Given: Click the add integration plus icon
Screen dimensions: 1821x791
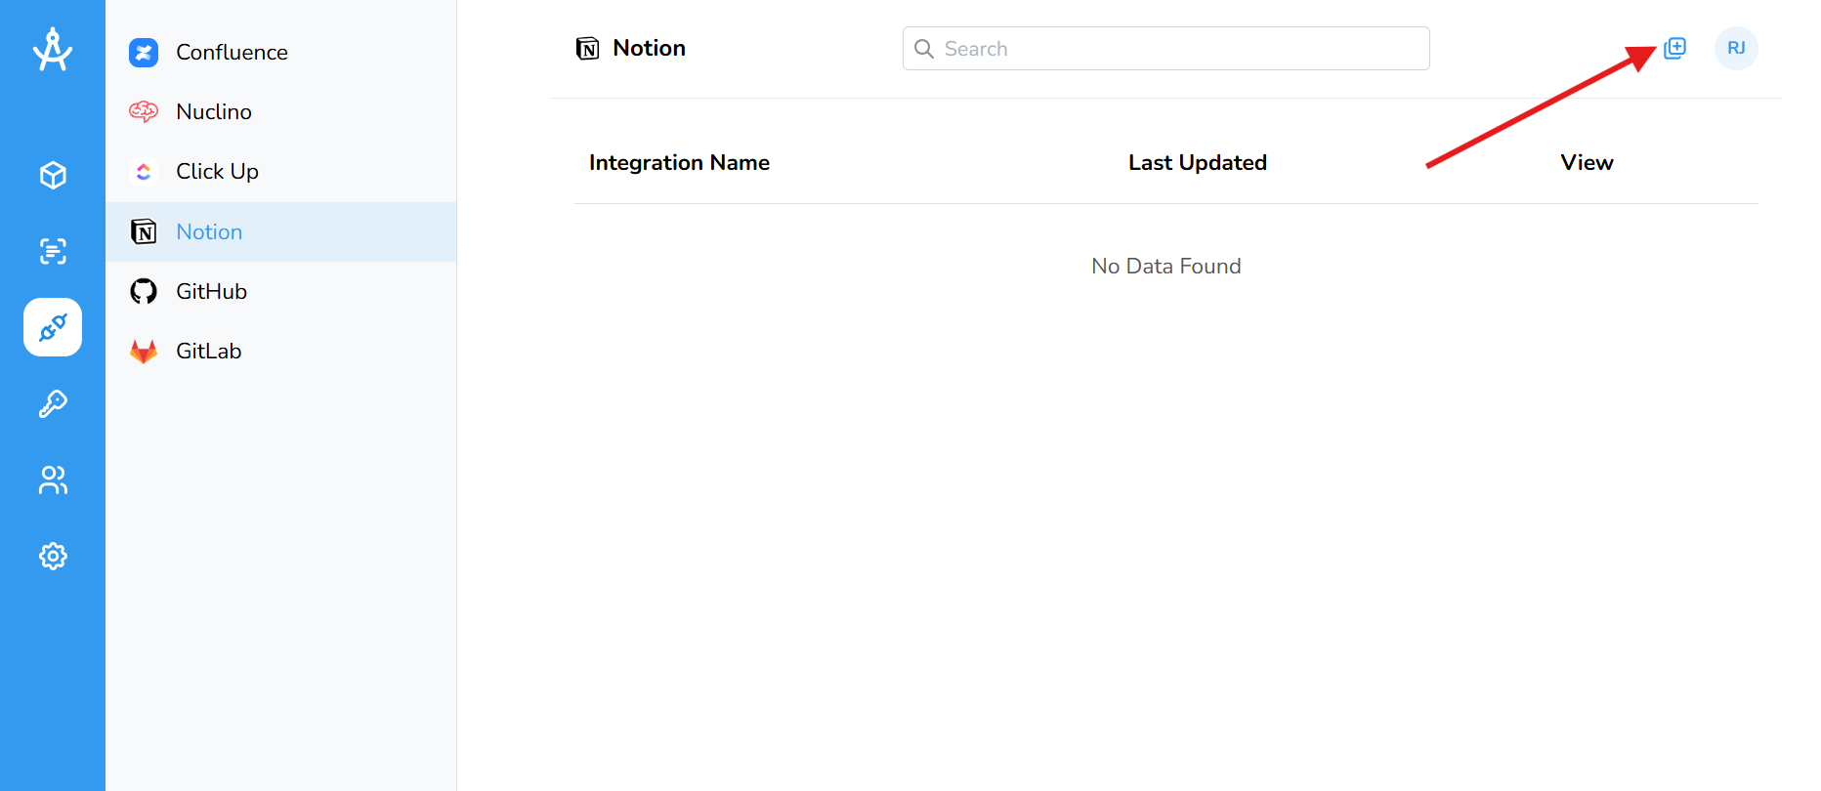Looking at the screenshot, I should (x=1675, y=48).
